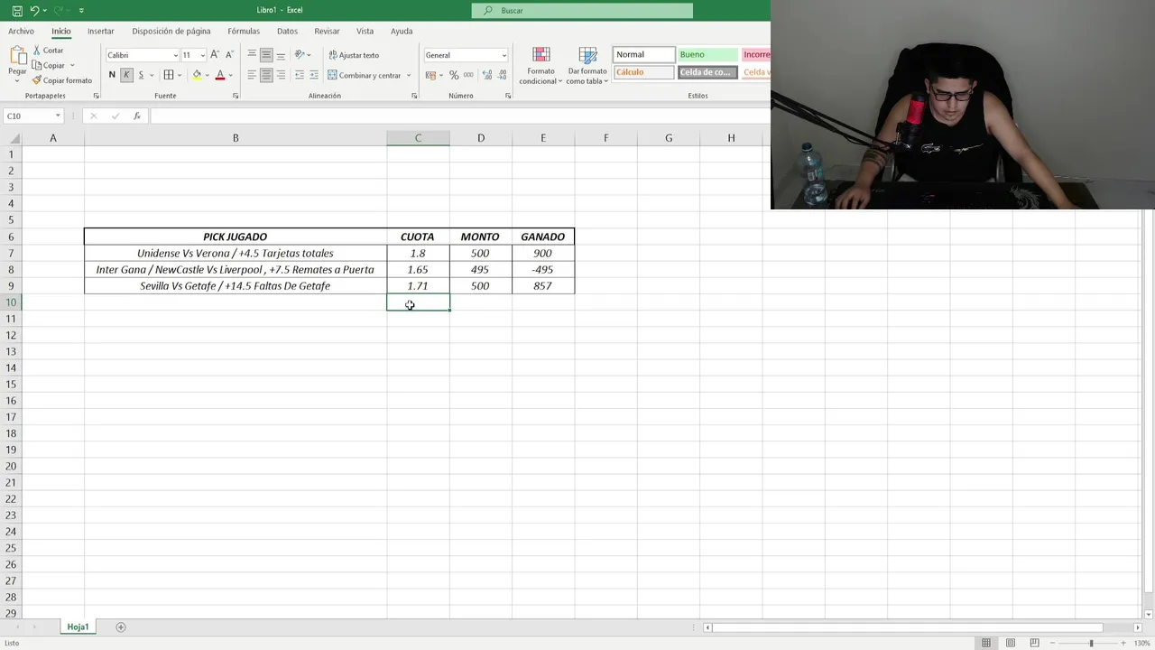This screenshot has width=1155, height=650.
Task: Select cell with Sevilla Vs Getafe pick
Action: pyautogui.click(x=236, y=286)
